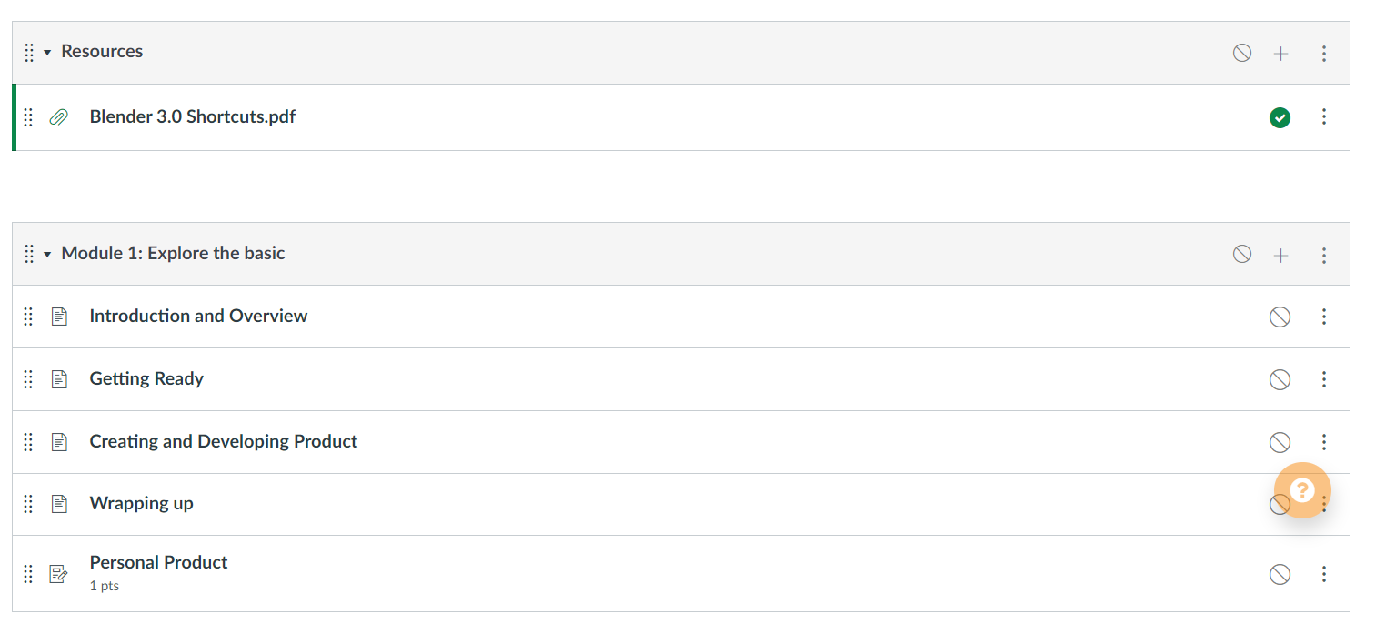Click the plus icon in Resources module

[1280, 54]
